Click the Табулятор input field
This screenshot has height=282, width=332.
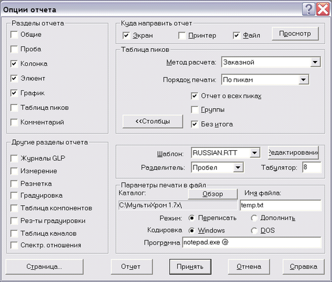312,167
